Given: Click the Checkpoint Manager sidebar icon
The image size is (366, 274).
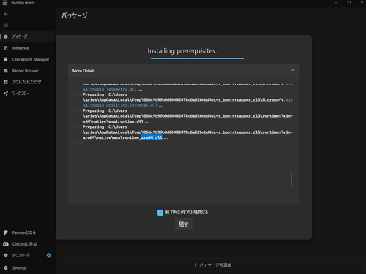Looking at the screenshot, I should pos(6,59).
